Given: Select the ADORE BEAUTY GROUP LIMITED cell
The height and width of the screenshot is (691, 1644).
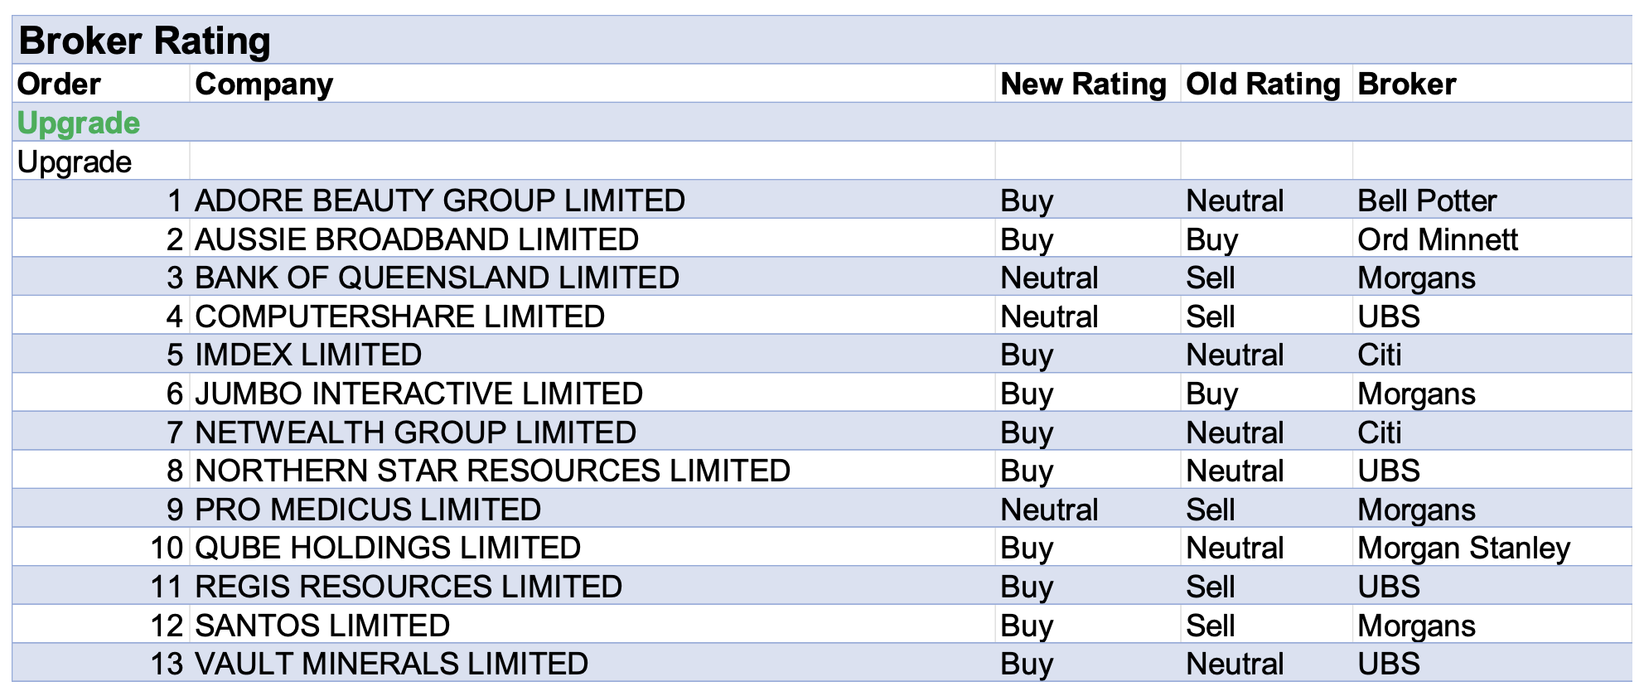Looking at the screenshot, I should [439, 201].
